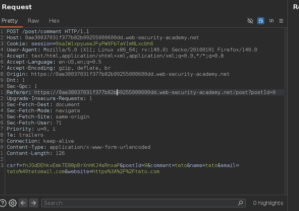Click the Host header value
This screenshot has height=211, width=299.
pyautogui.click(x=112, y=38)
